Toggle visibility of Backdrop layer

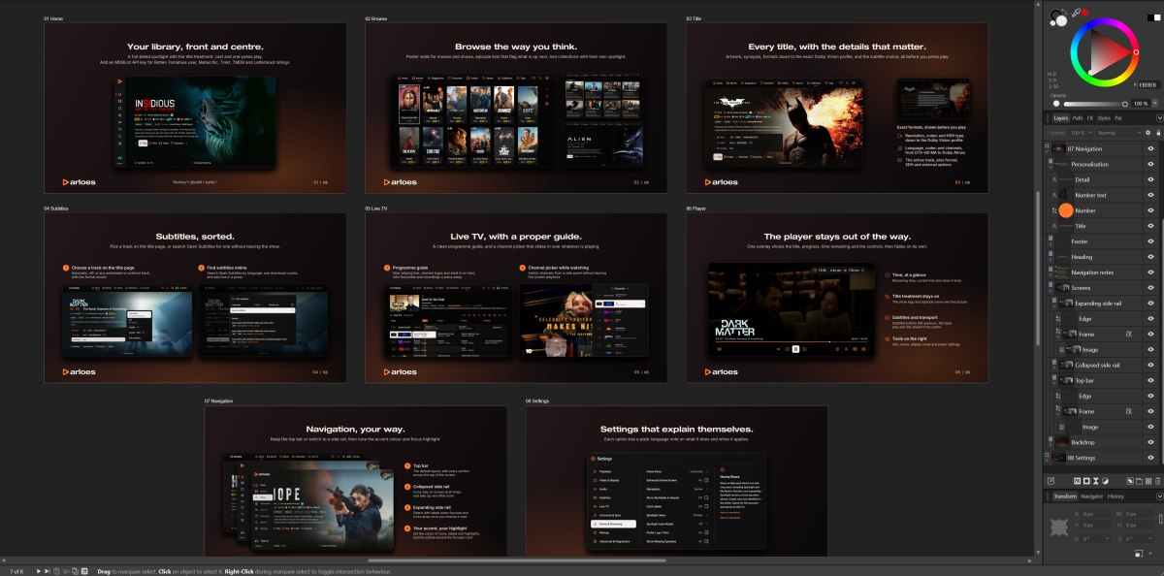point(1150,442)
